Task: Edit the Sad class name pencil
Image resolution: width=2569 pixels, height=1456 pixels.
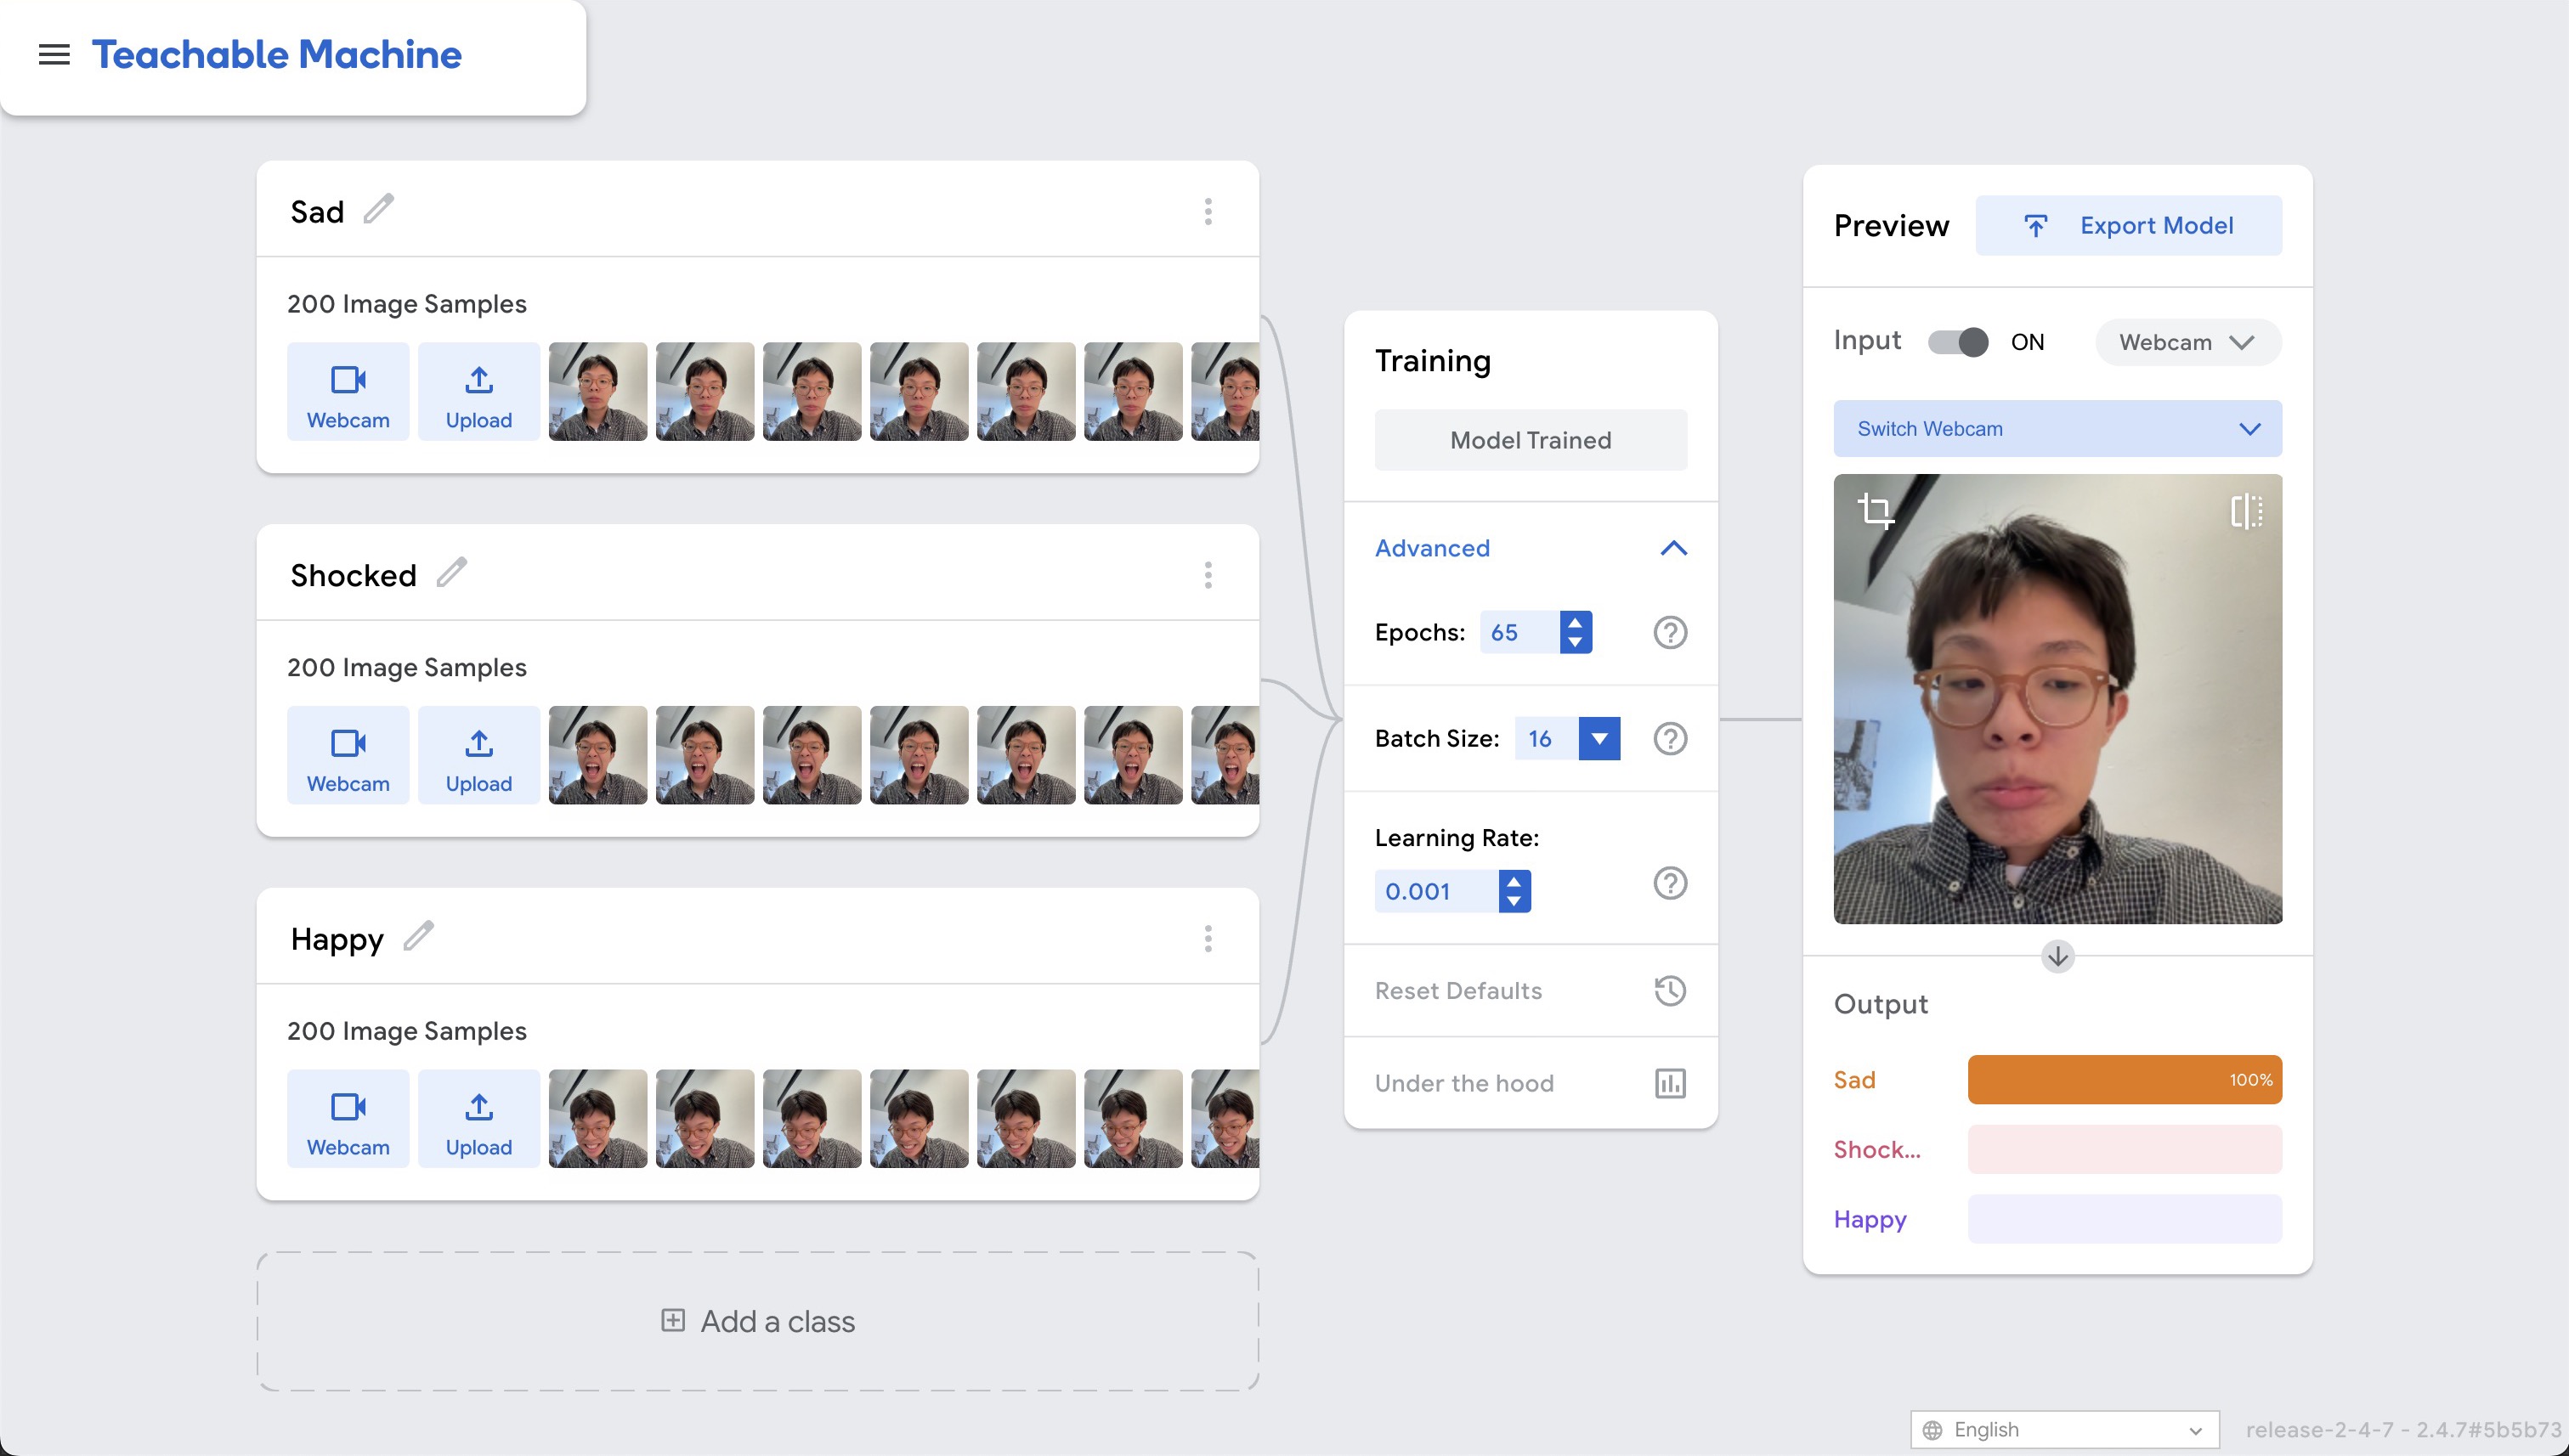Action: click(x=378, y=209)
